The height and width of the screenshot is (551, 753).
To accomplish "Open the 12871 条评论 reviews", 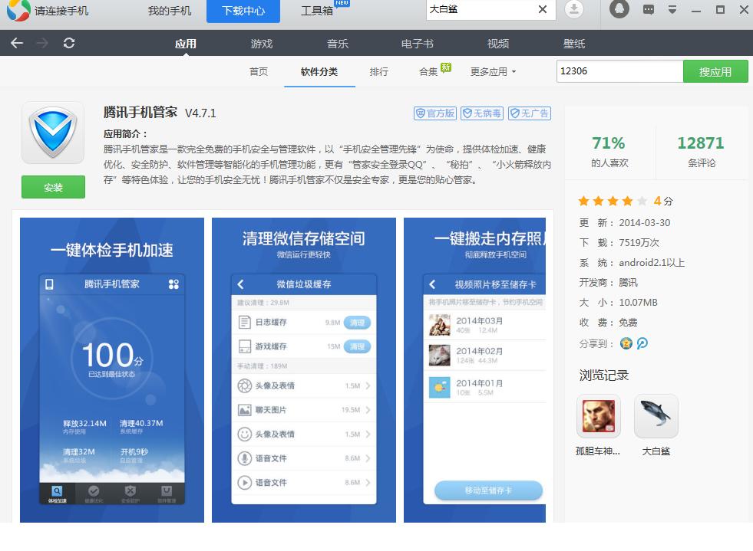I will pos(701,152).
